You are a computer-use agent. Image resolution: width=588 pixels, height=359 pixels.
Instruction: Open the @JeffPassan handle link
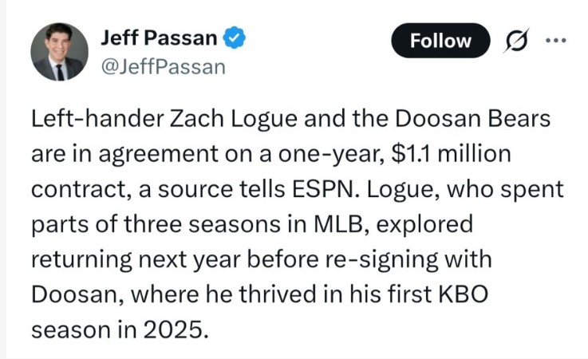[x=162, y=67]
